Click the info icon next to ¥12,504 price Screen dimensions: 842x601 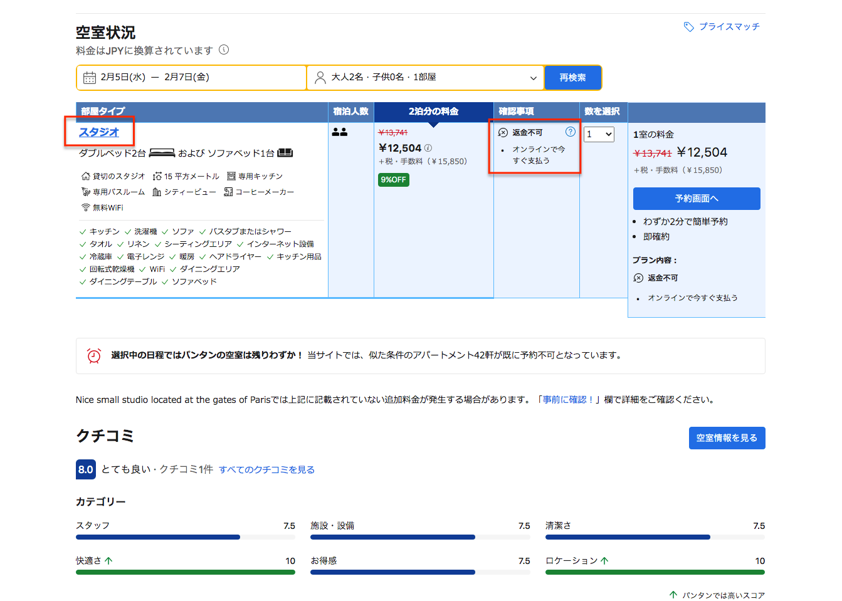428,149
